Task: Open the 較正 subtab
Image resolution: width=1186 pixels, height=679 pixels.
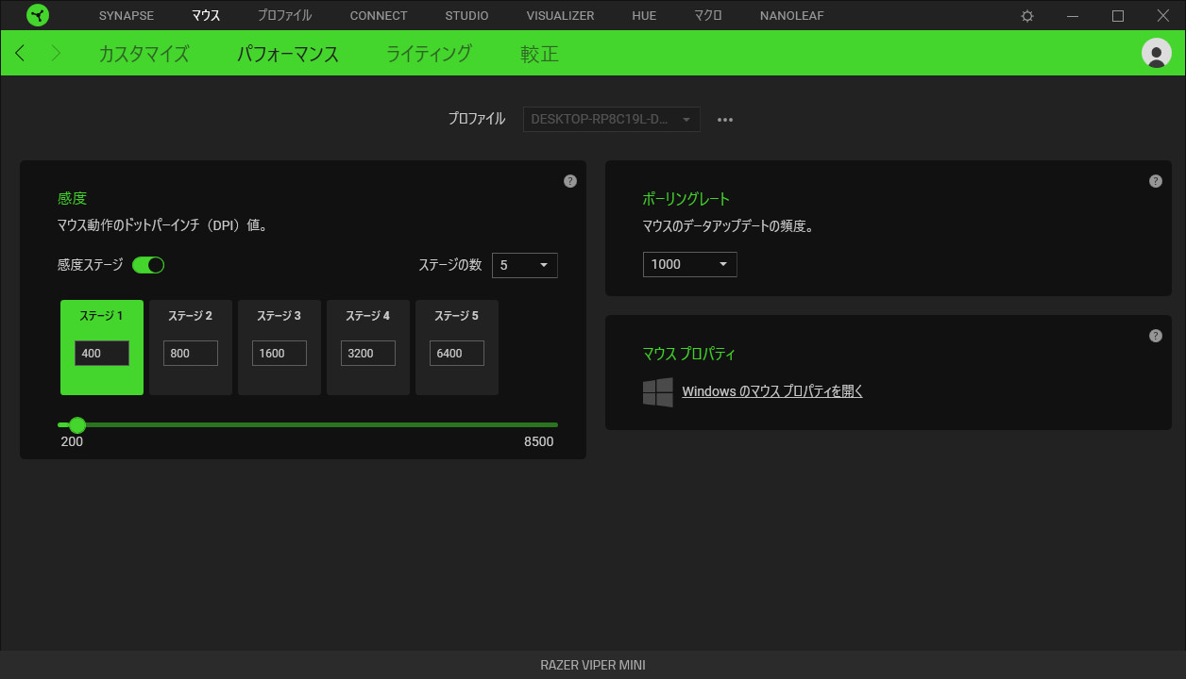Action: 540,54
